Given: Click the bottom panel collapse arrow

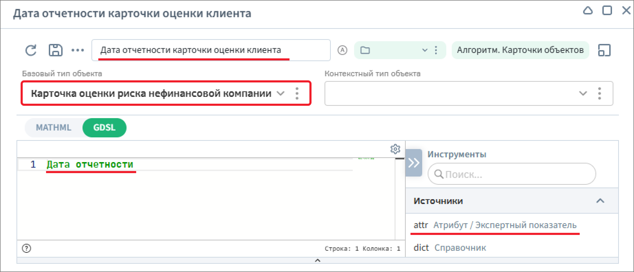Looking at the screenshot, I should tap(318, 261).
